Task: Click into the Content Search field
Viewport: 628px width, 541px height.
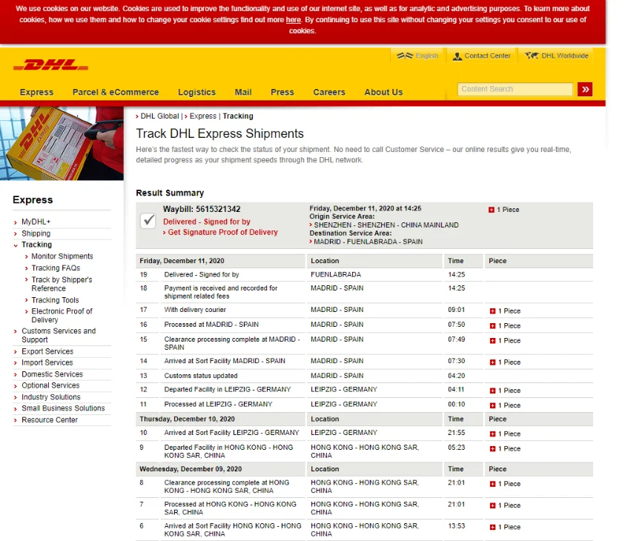Action: pos(515,89)
